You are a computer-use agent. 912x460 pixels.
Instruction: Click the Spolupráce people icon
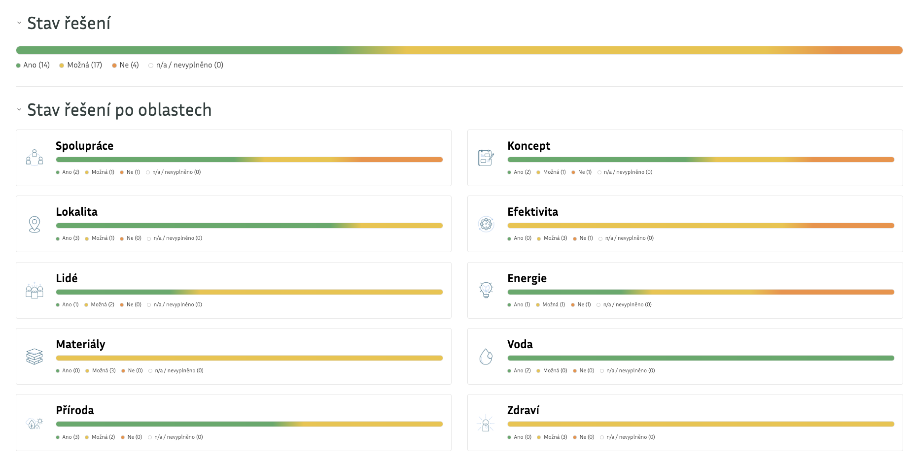tap(35, 158)
